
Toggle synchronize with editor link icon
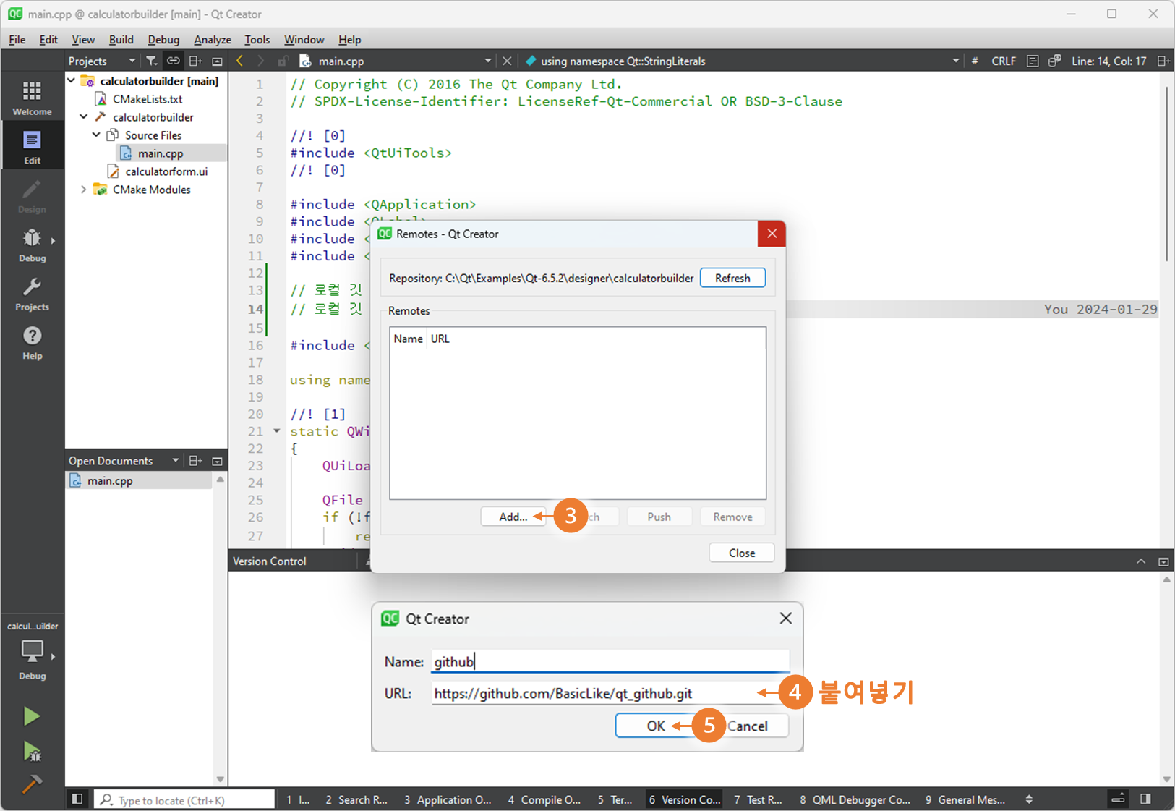click(173, 61)
